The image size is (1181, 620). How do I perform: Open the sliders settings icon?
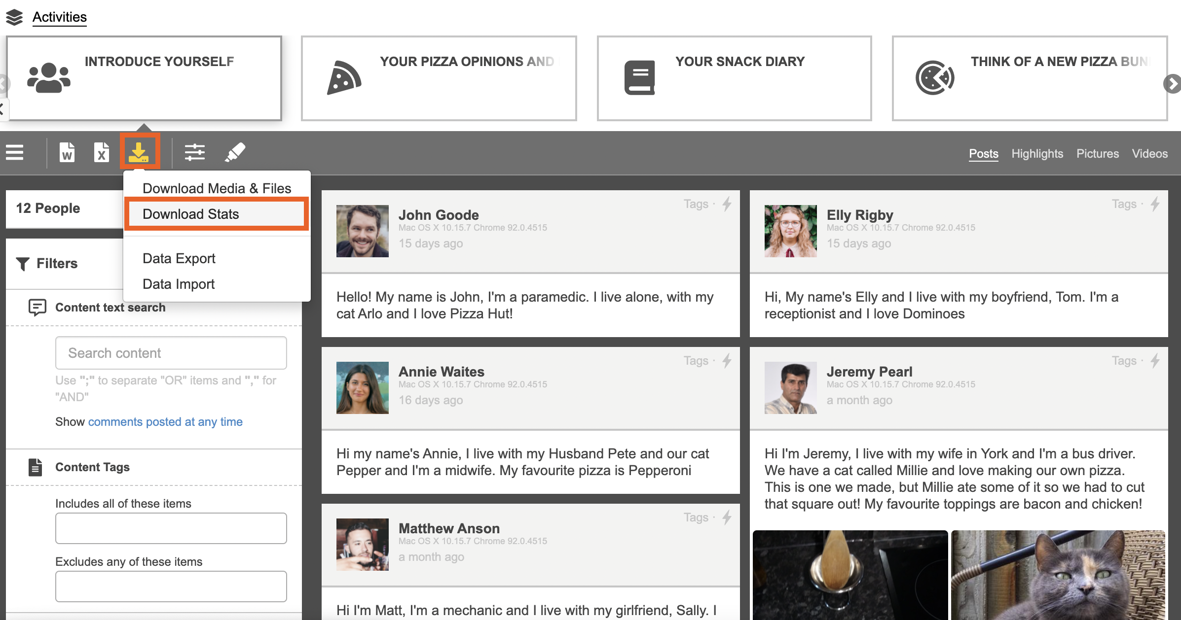(x=195, y=153)
